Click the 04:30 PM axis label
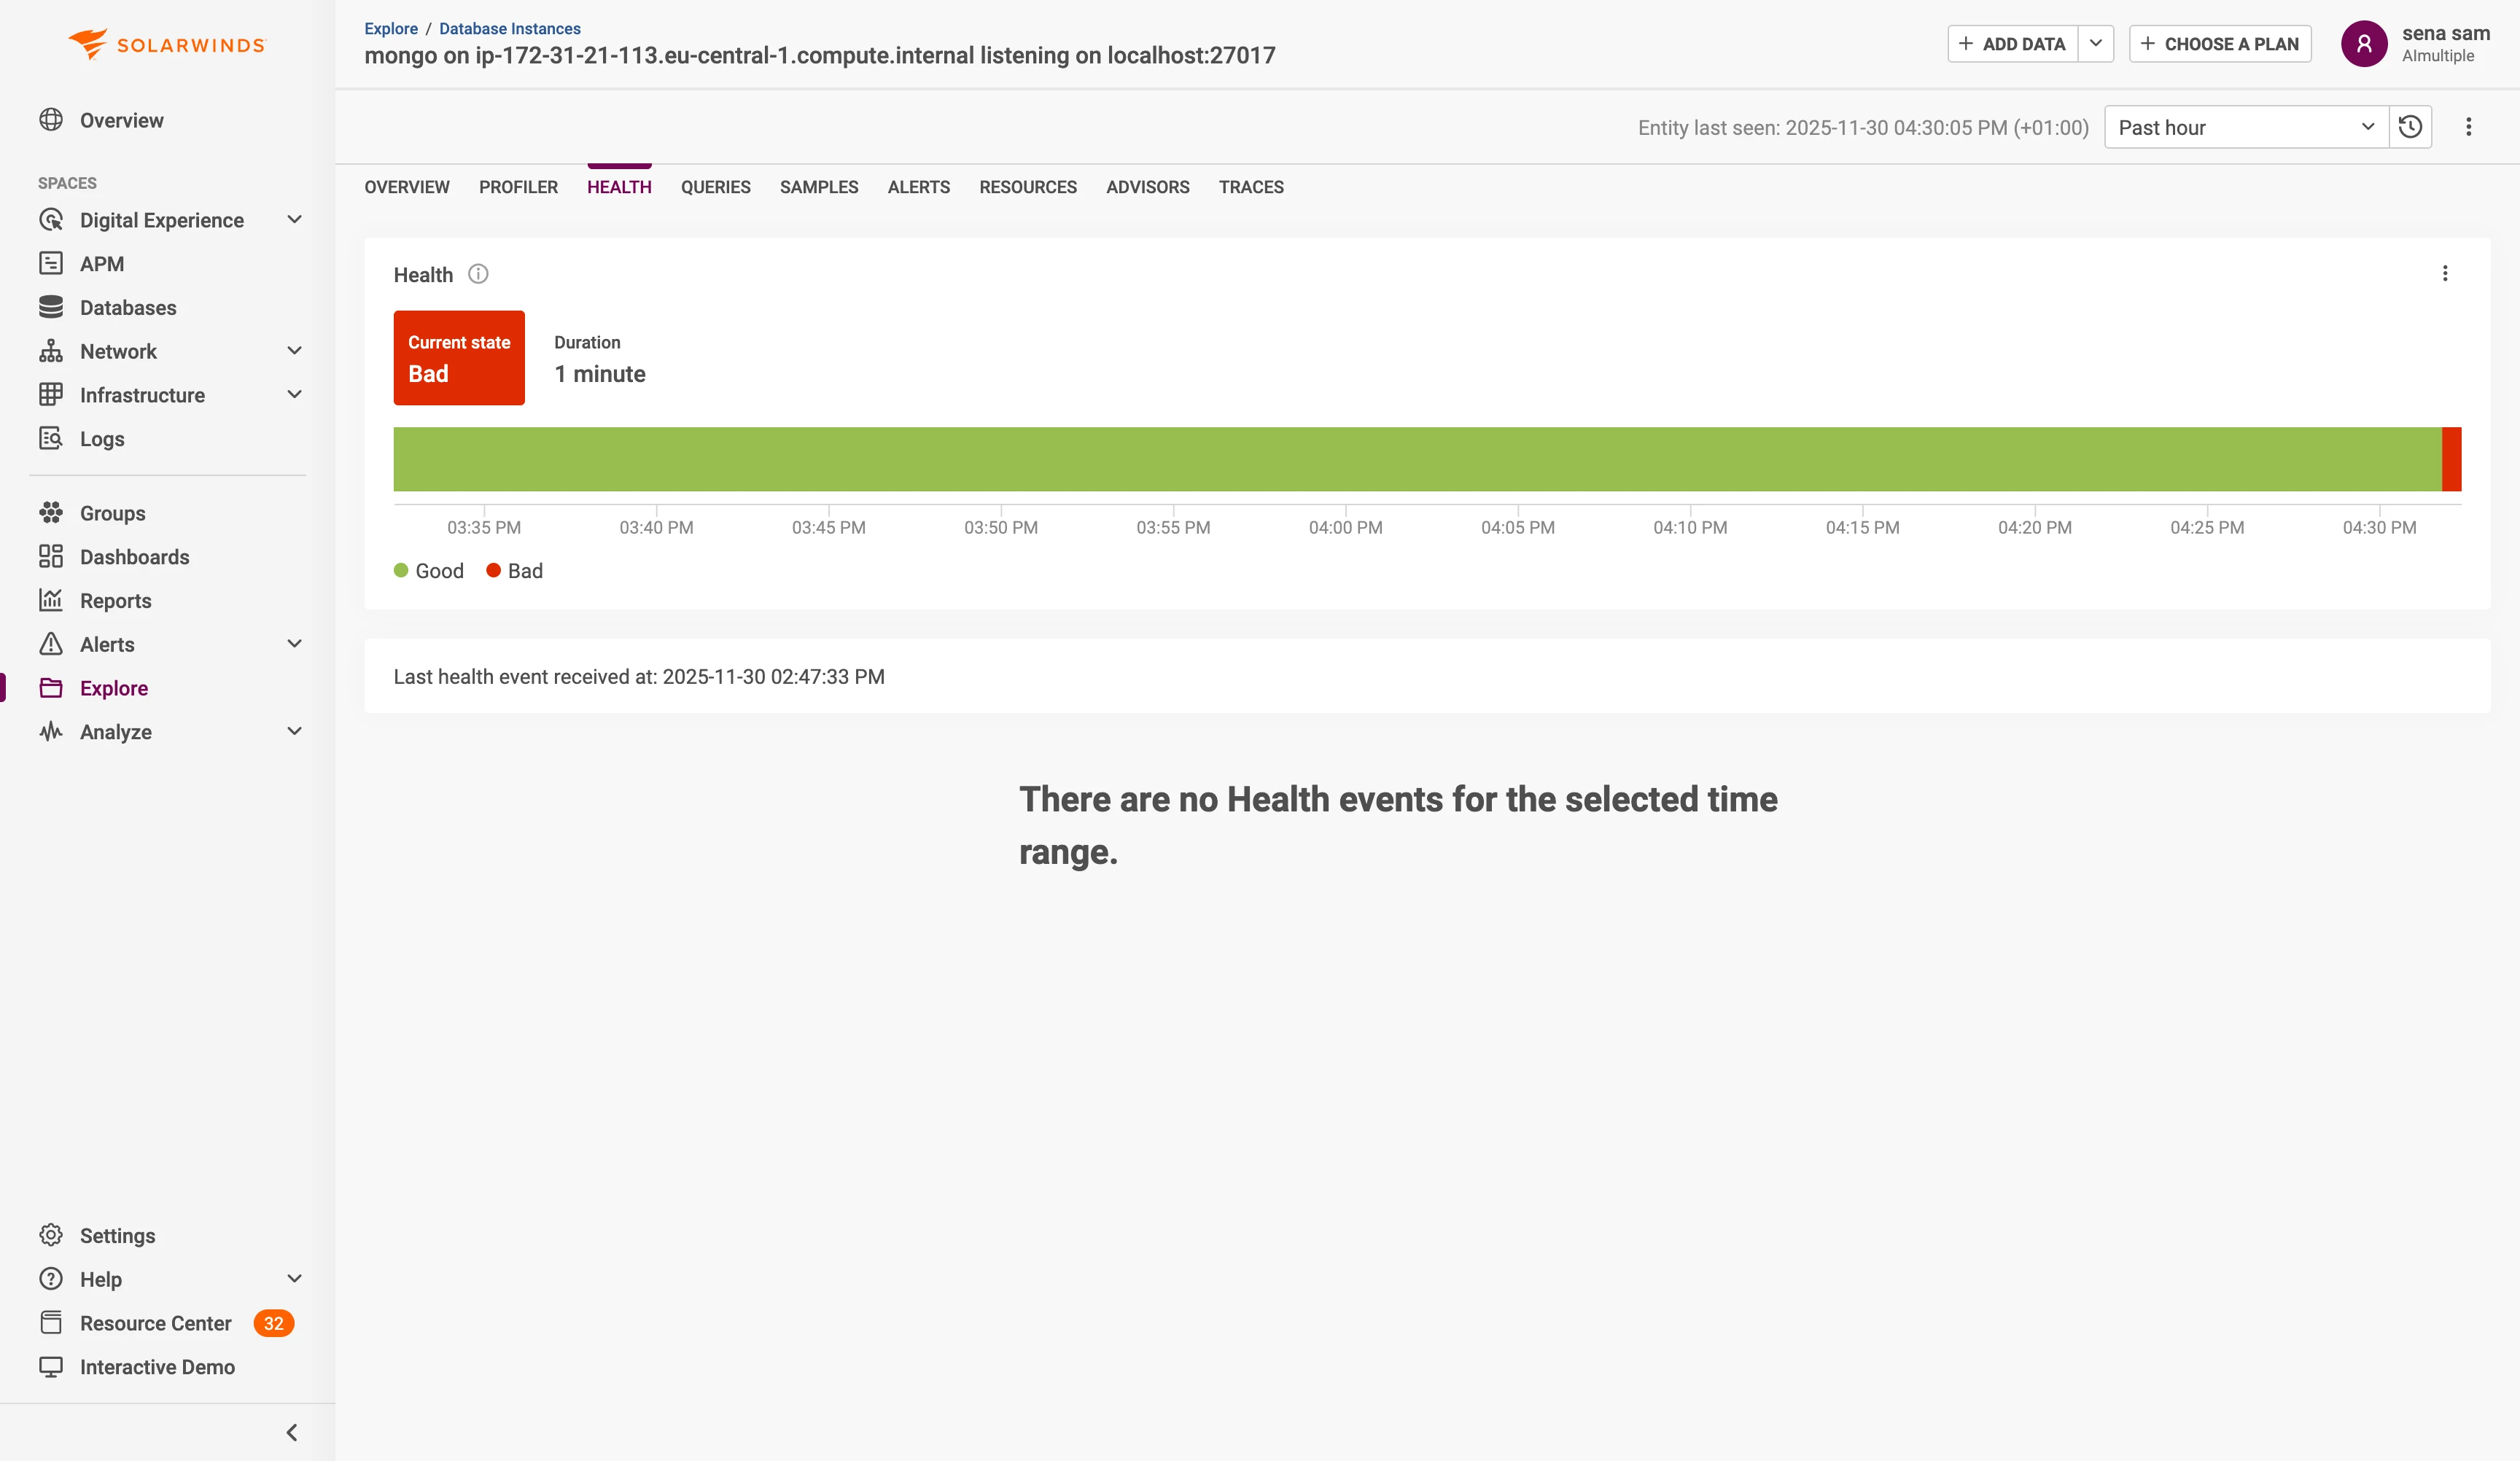 [x=2379, y=527]
